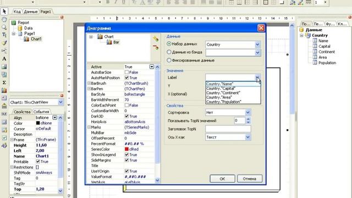
Task: Toggle the UseYOrigin checkbox
Action: click(x=127, y=171)
